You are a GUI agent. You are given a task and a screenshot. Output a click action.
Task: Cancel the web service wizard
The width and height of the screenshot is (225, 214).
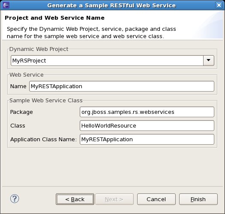click(x=156, y=199)
